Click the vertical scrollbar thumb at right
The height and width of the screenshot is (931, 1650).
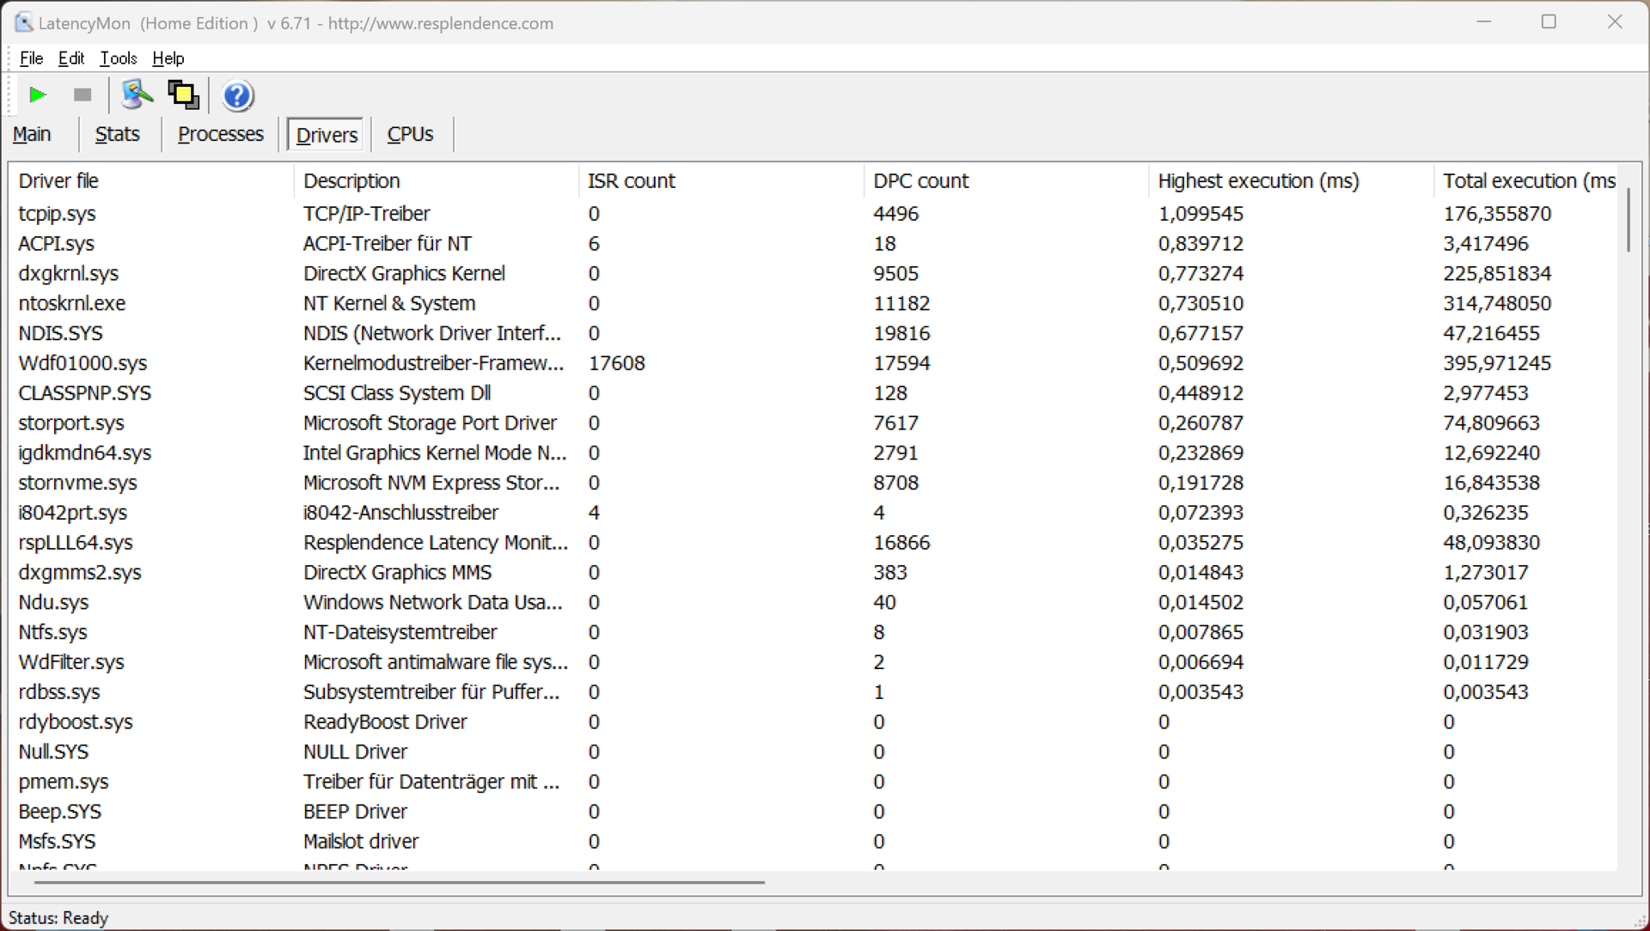(1628, 220)
